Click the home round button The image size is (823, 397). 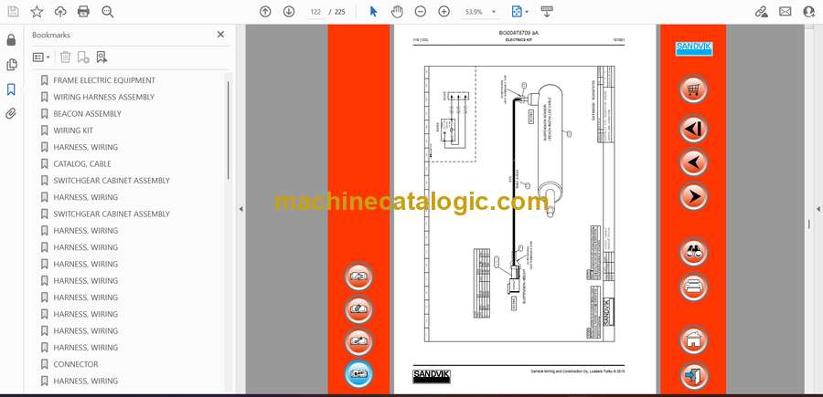pyautogui.click(x=693, y=340)
